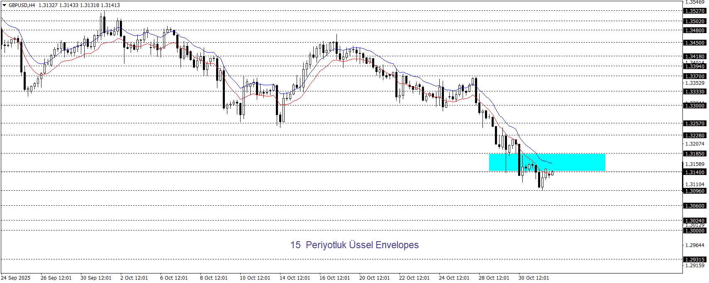The image size is (709, 283).
Task: Click the 8 Oct 12:01 time axis label
Action: click(214, 278)
